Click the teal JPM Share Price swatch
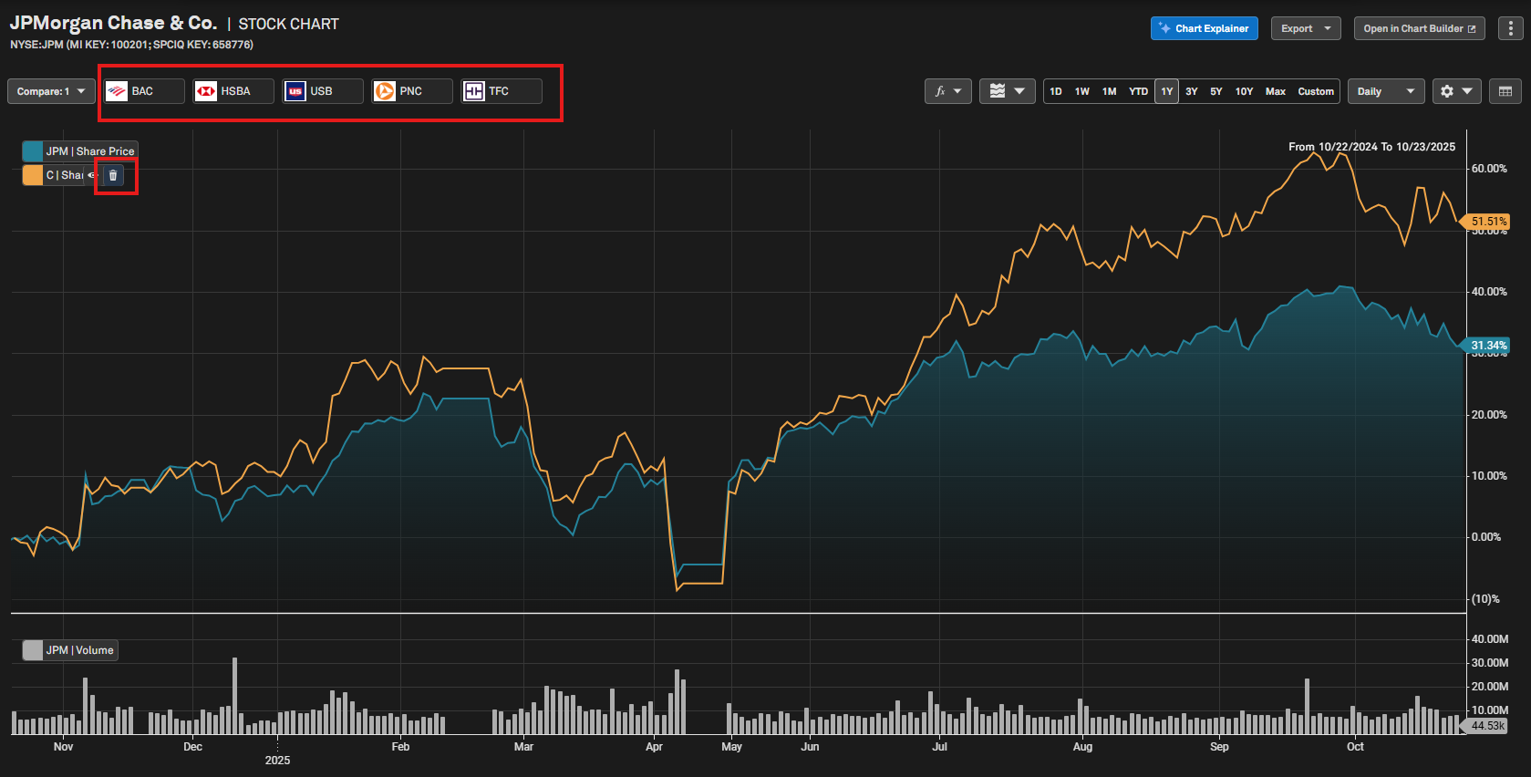The width and height of the screenshot is (1531, 777). [x=33, y=151]
